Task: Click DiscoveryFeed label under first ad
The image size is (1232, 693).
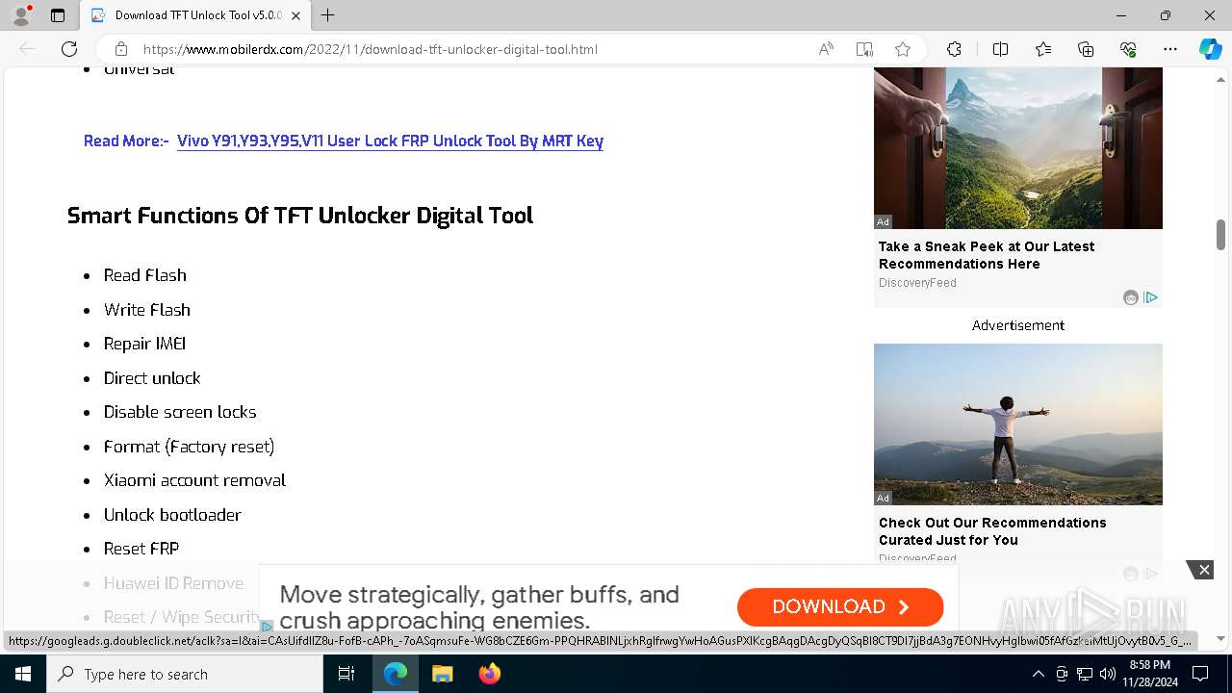Action: (917, 283)
